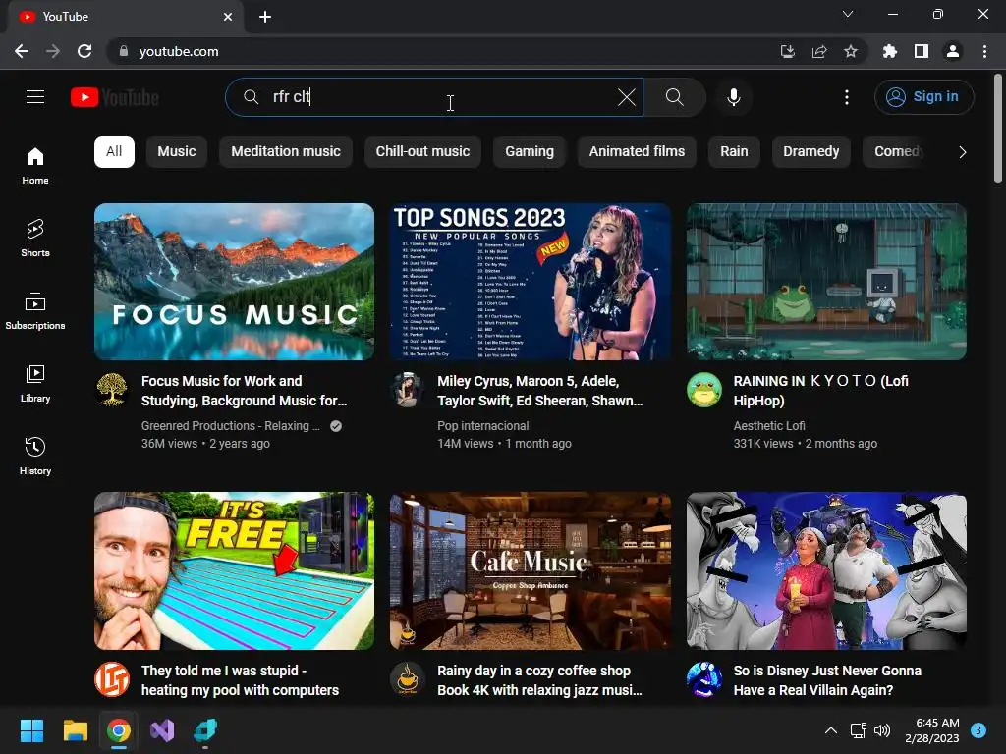Open Chrome three-dot menu
Viewport: 1006px width, 754px height.
coord(984,51)
